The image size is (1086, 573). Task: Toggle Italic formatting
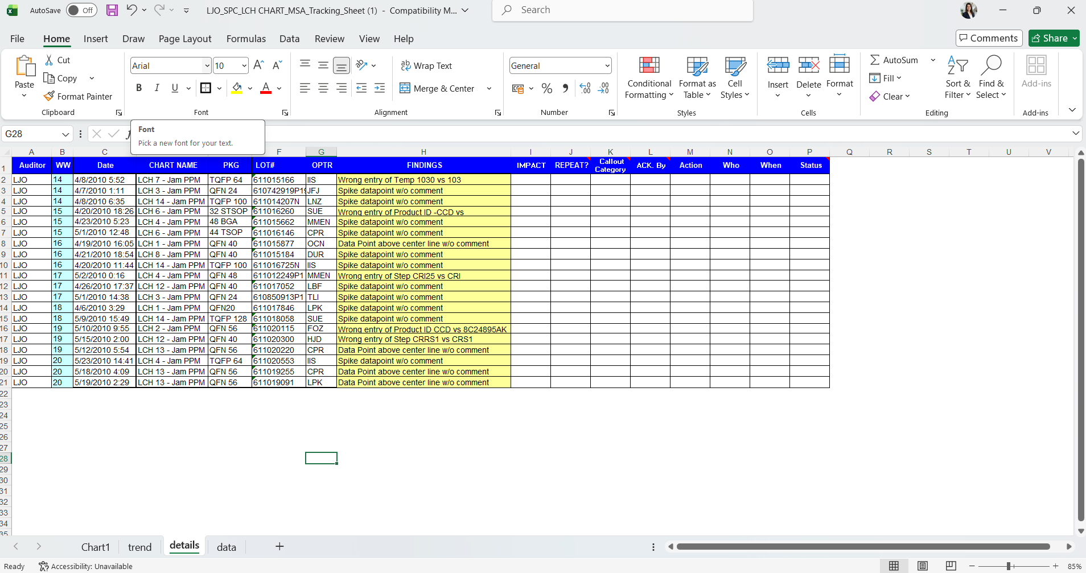coord(157,88)
